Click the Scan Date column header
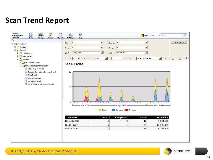213x160 pixels. click(78, 117)
